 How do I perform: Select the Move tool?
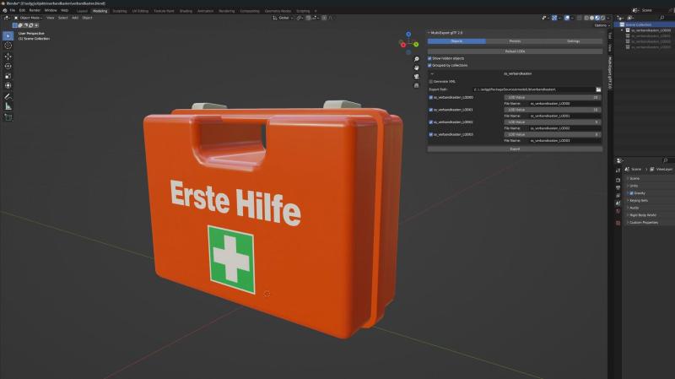coord(8,57)
